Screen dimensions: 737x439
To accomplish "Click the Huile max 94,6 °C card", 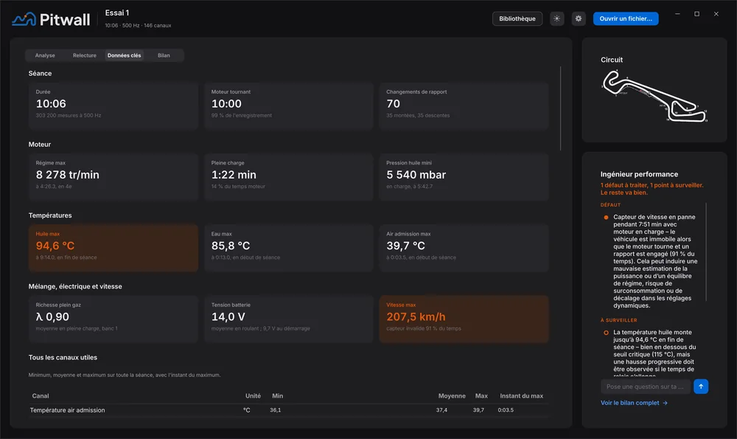I will (x=113, y=248).
